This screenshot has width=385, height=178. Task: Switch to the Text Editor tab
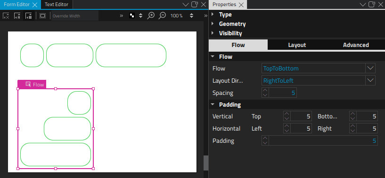pyautogui.click(x=57, y=4)
